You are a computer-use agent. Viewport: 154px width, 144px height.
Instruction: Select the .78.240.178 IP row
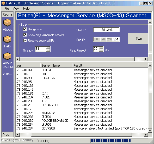pyautogui.click(x=82, y=109)
